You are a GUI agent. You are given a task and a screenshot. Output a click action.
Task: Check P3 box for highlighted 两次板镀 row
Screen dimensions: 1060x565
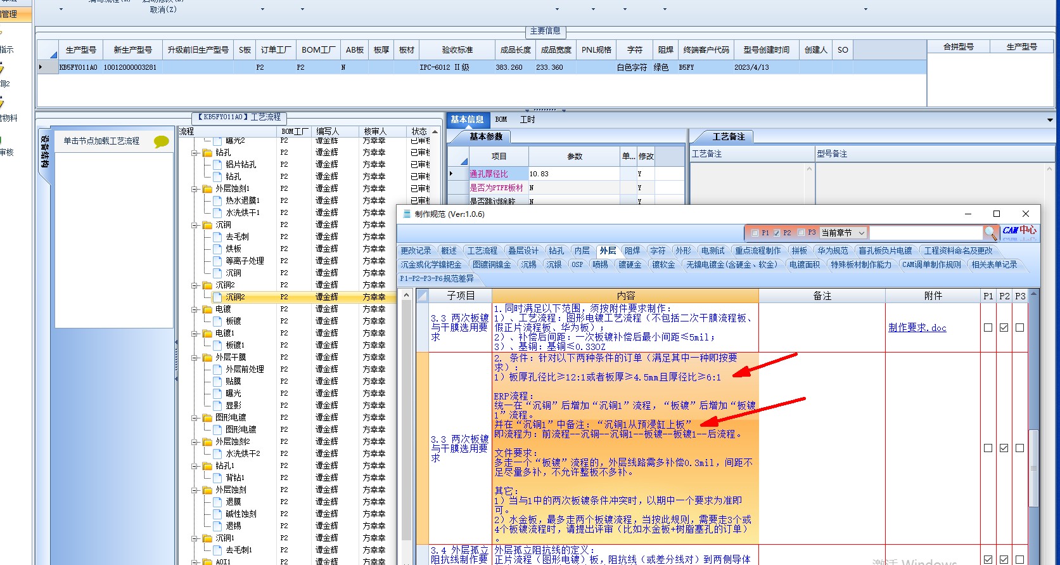click(x=1019, y=448)
